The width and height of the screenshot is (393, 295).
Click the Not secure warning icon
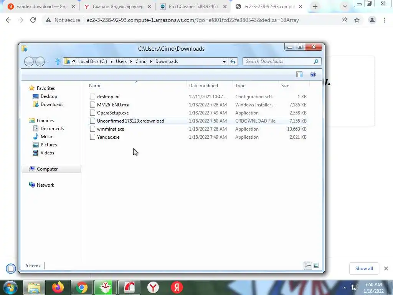[48, 20]
